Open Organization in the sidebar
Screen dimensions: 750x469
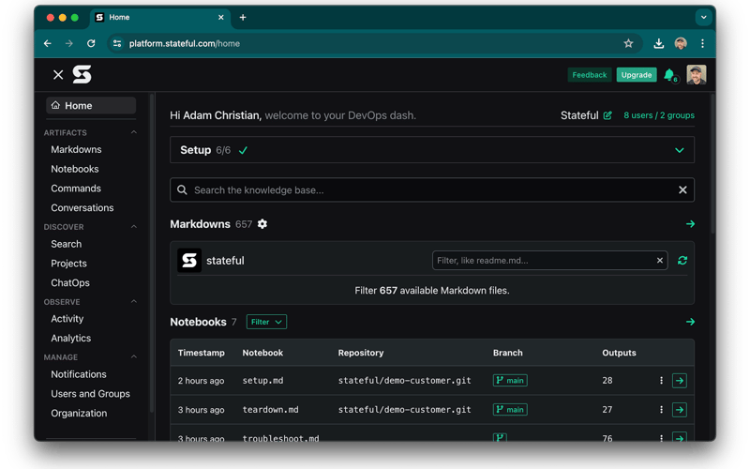pos(79,413)
